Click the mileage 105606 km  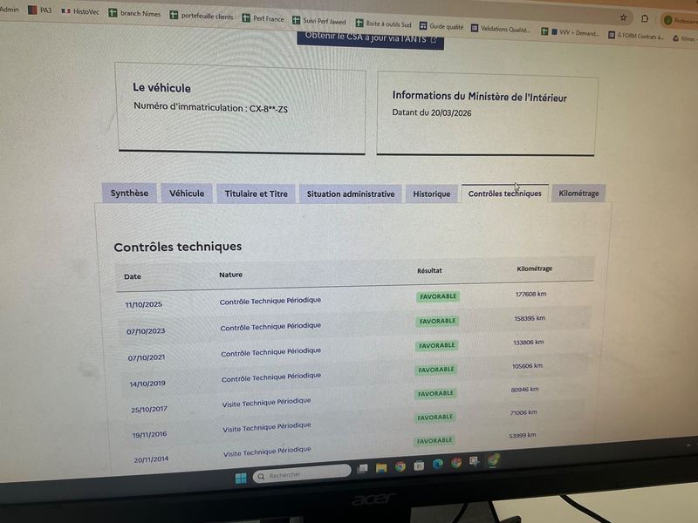coord(527,366)
